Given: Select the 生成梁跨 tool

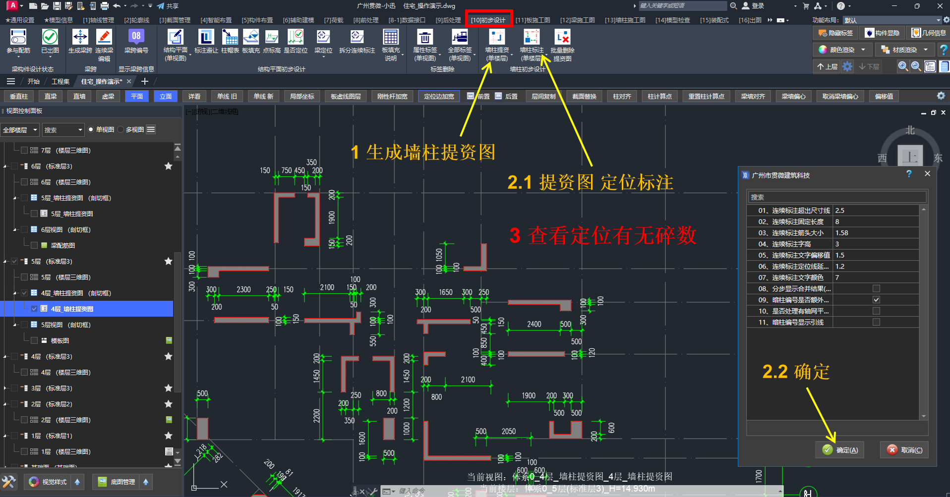Looking at the screenshot, I should click(80, 37).
